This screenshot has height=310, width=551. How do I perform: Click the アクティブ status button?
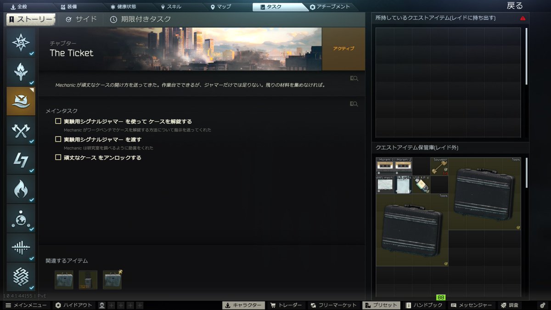[x=343, y=49]
